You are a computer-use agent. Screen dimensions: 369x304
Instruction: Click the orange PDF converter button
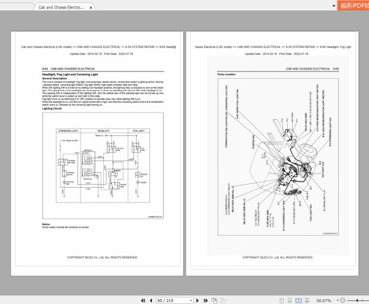click(x=353, y=6)
